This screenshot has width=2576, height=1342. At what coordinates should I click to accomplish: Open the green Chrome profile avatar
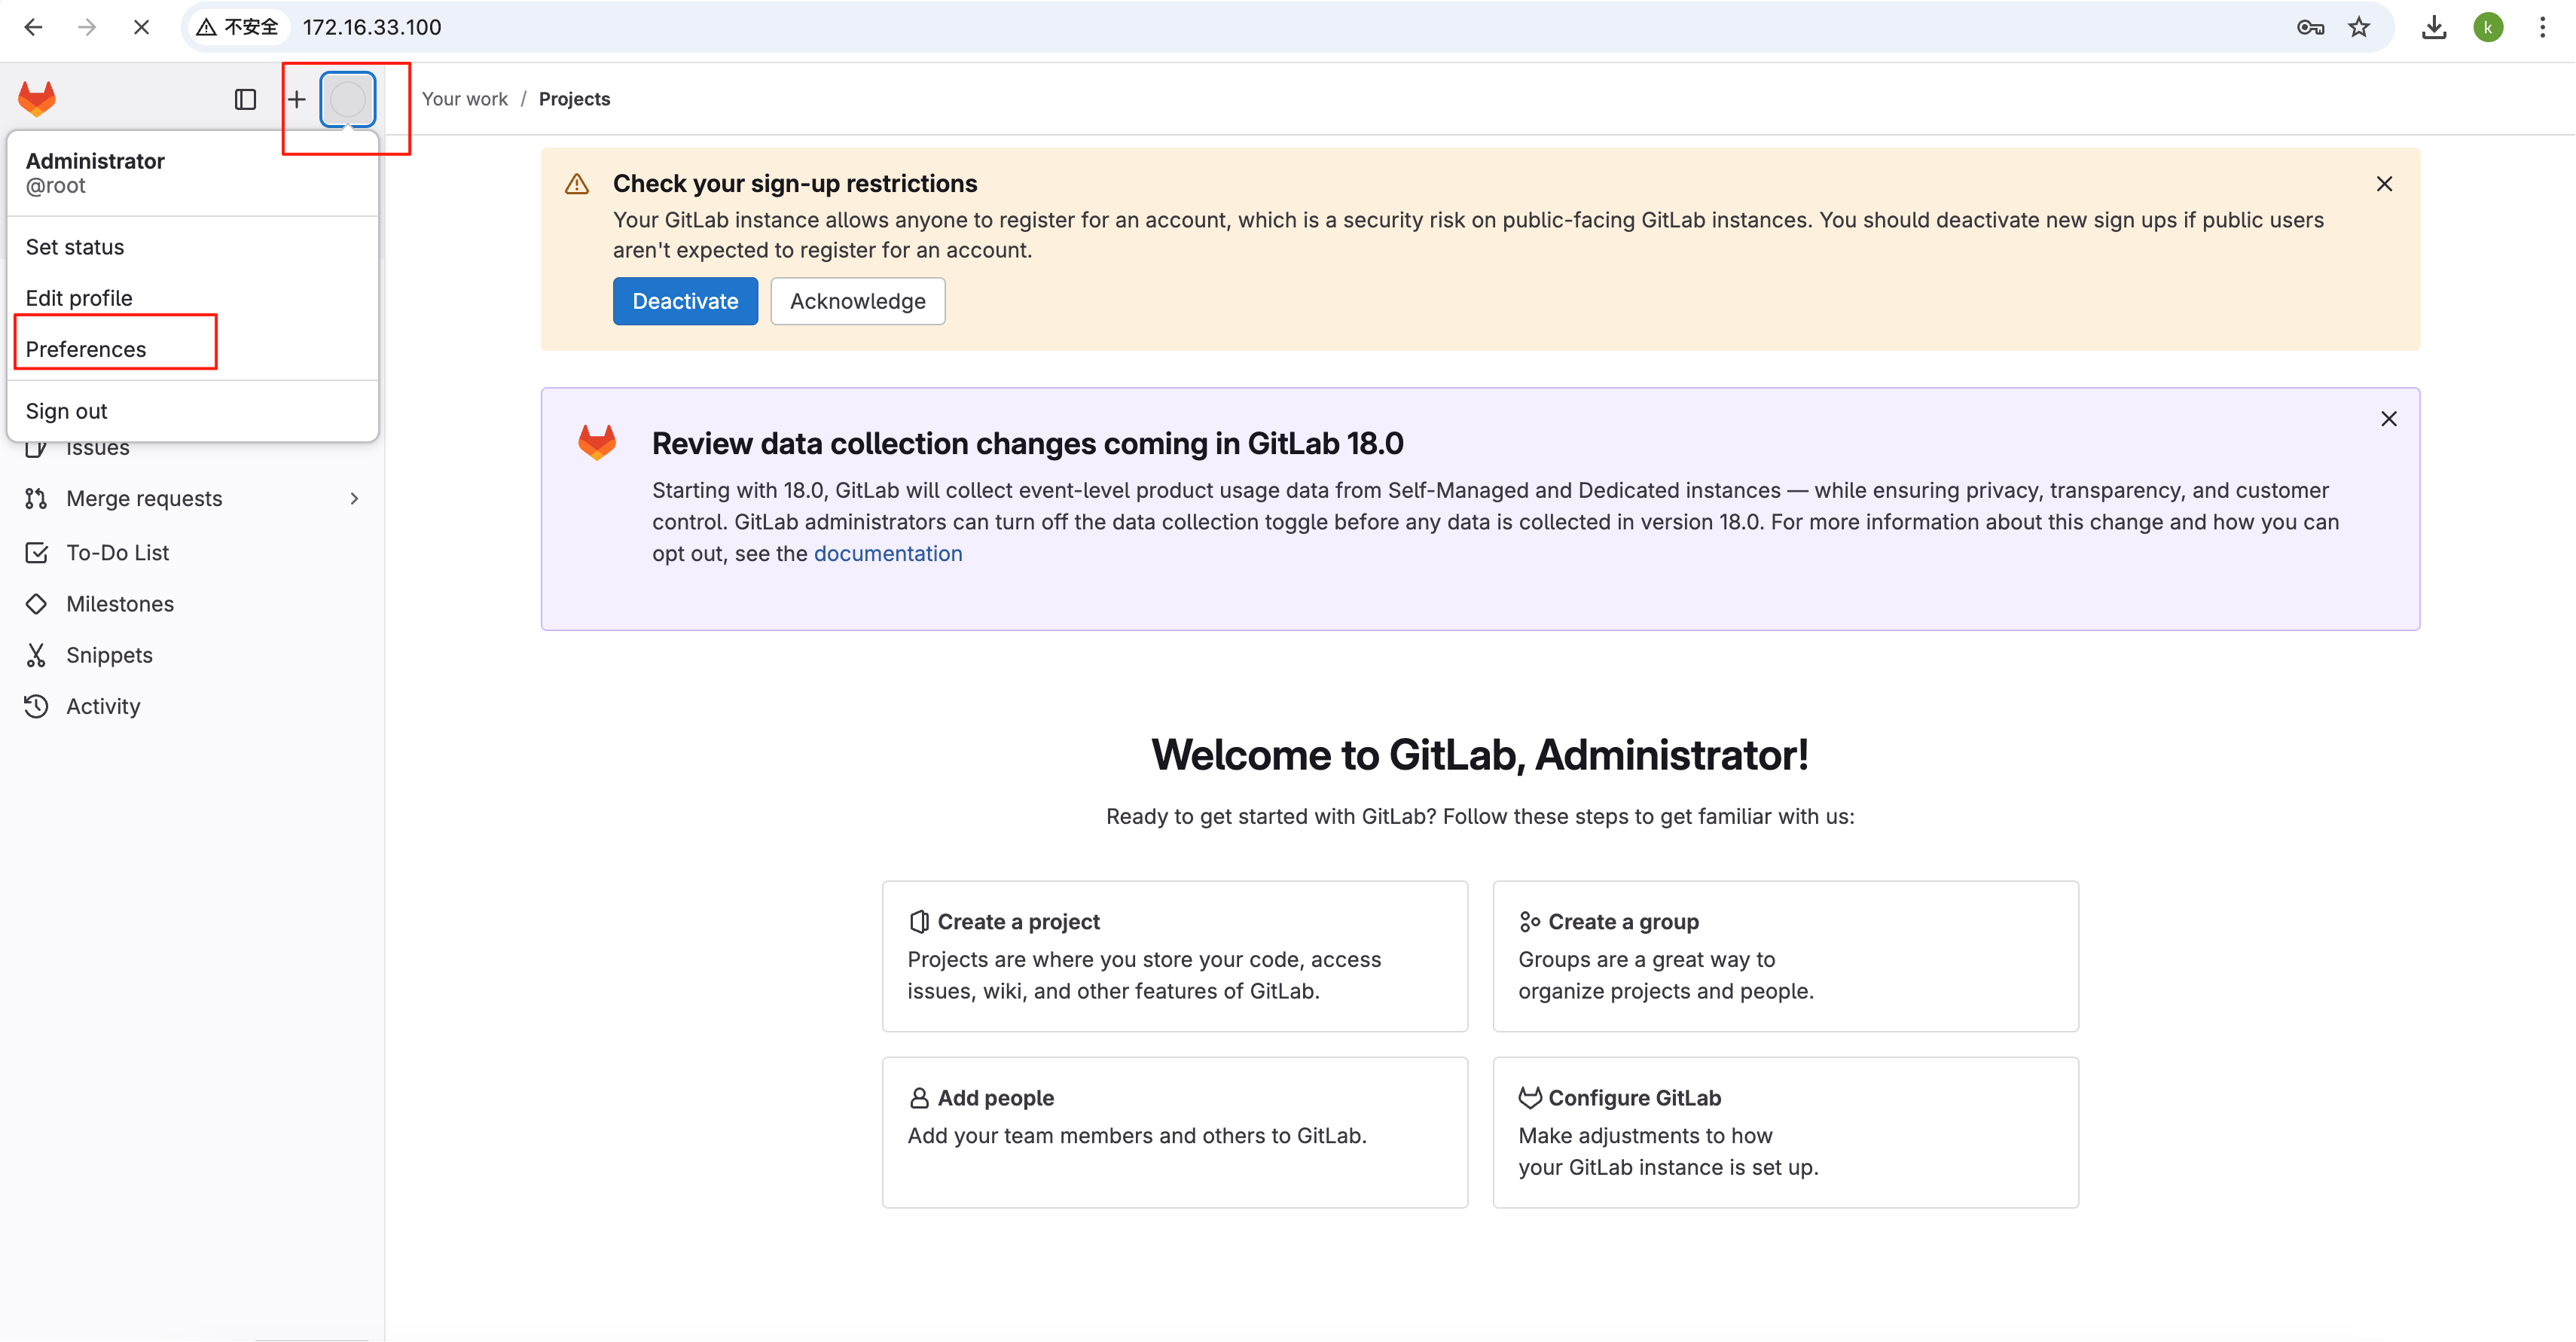pos(2488,27)
